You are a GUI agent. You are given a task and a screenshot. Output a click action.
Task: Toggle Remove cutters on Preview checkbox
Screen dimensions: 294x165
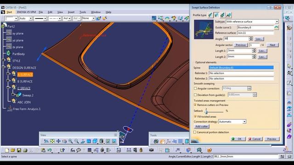point(195,105)
